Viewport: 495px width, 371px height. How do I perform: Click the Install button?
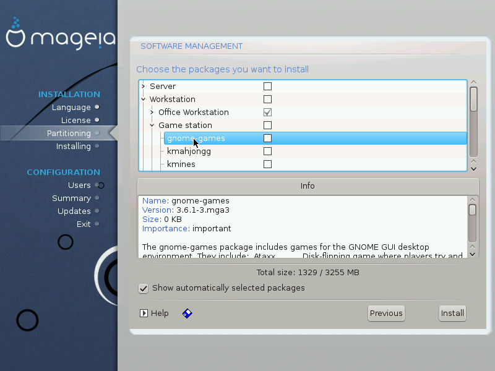click(x=452, y=313)
